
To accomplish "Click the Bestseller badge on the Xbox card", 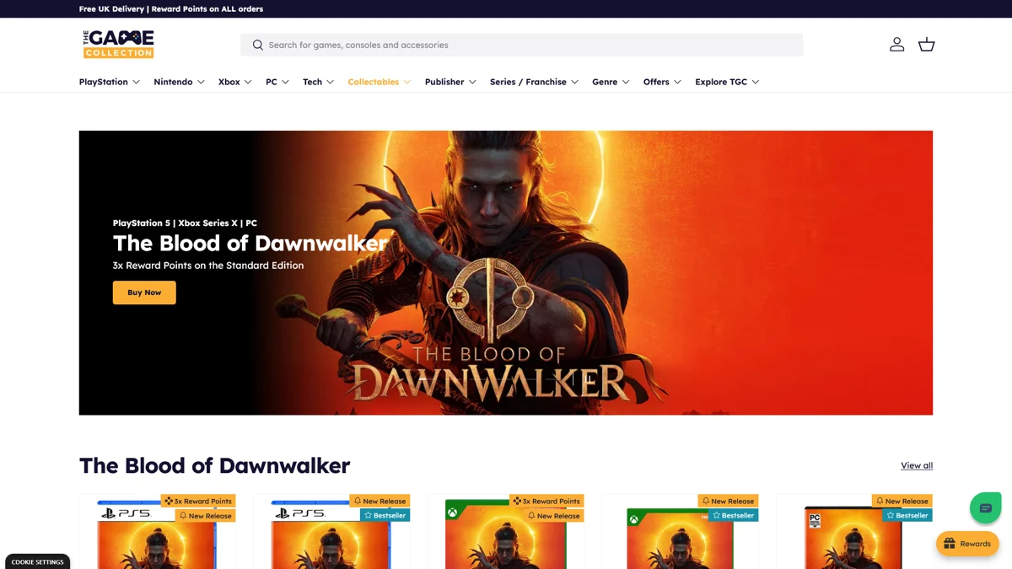I will tap(733, 515).
